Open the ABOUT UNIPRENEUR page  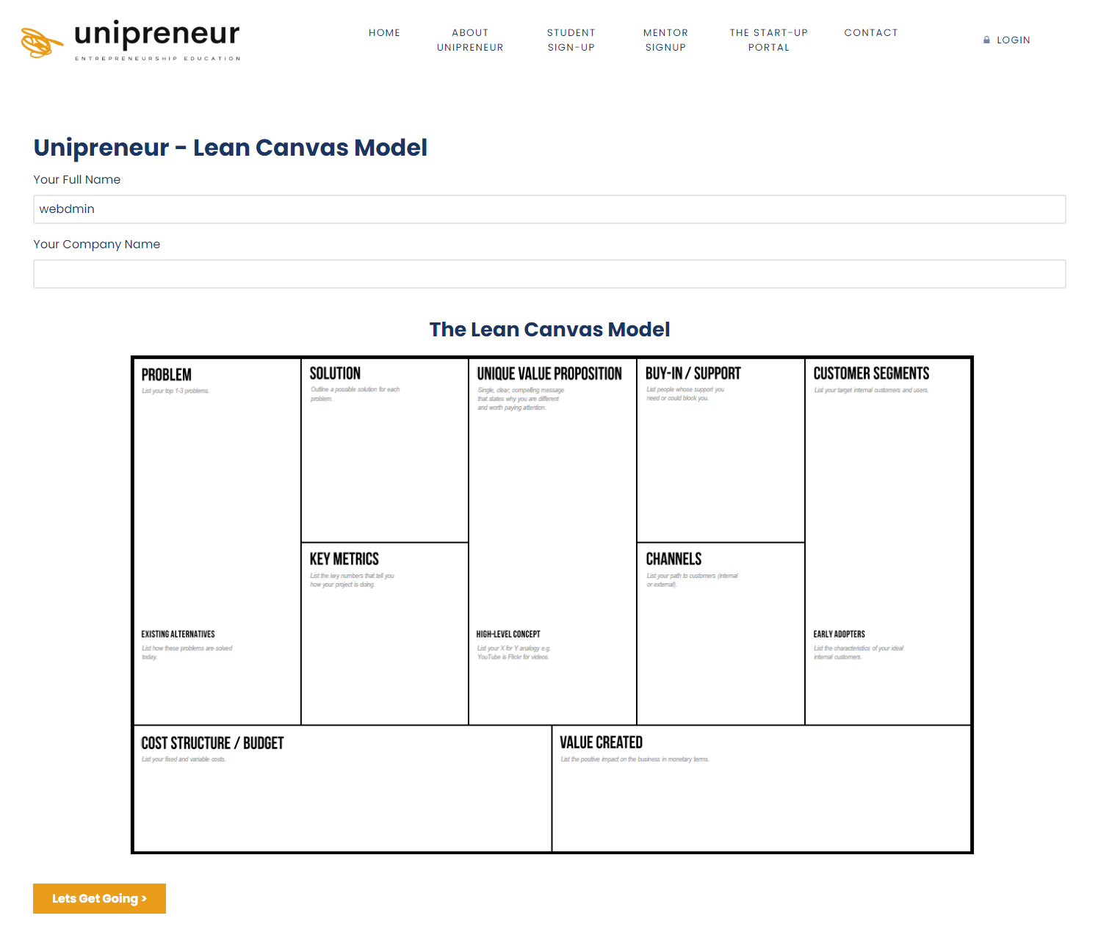[471, 40]
